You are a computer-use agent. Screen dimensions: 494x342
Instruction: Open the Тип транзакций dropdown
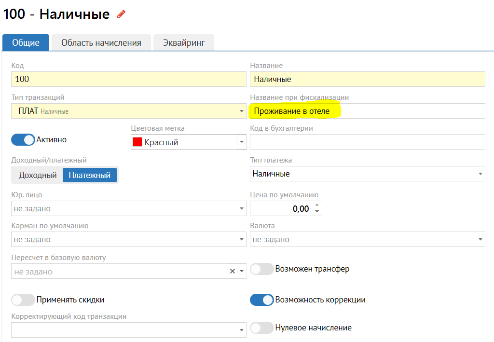pyautogui.click(x=241, y=111)
